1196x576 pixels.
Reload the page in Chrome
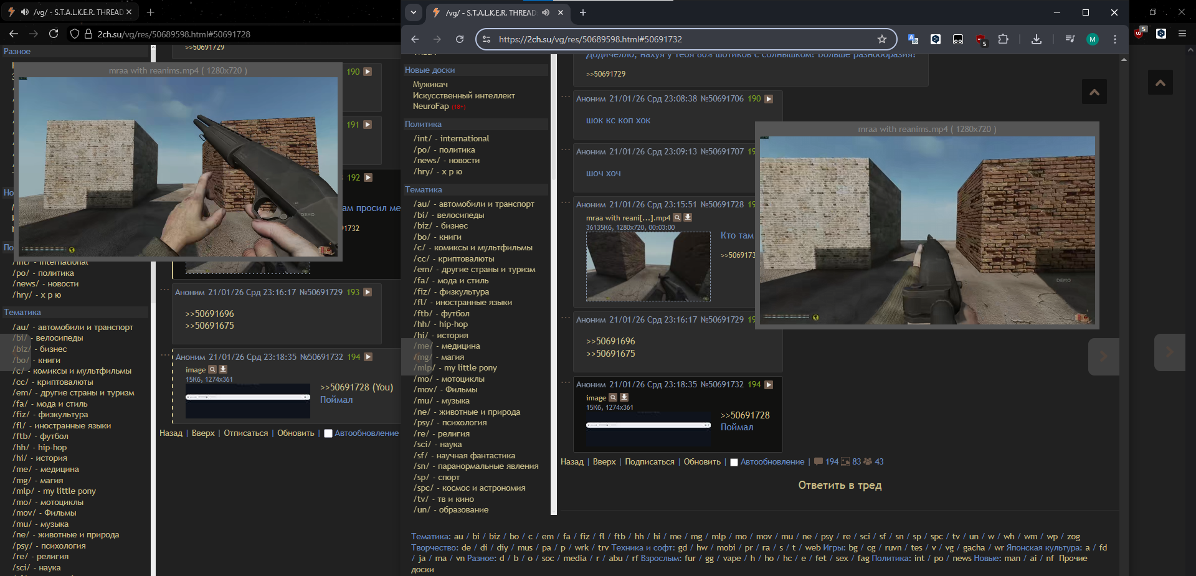click(x=460, y=39)
